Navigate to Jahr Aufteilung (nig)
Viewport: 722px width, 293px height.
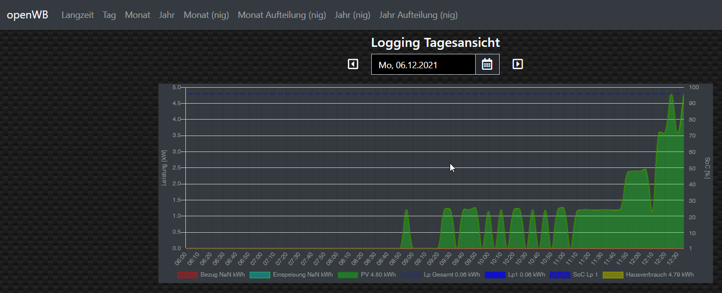coord(418,15)
